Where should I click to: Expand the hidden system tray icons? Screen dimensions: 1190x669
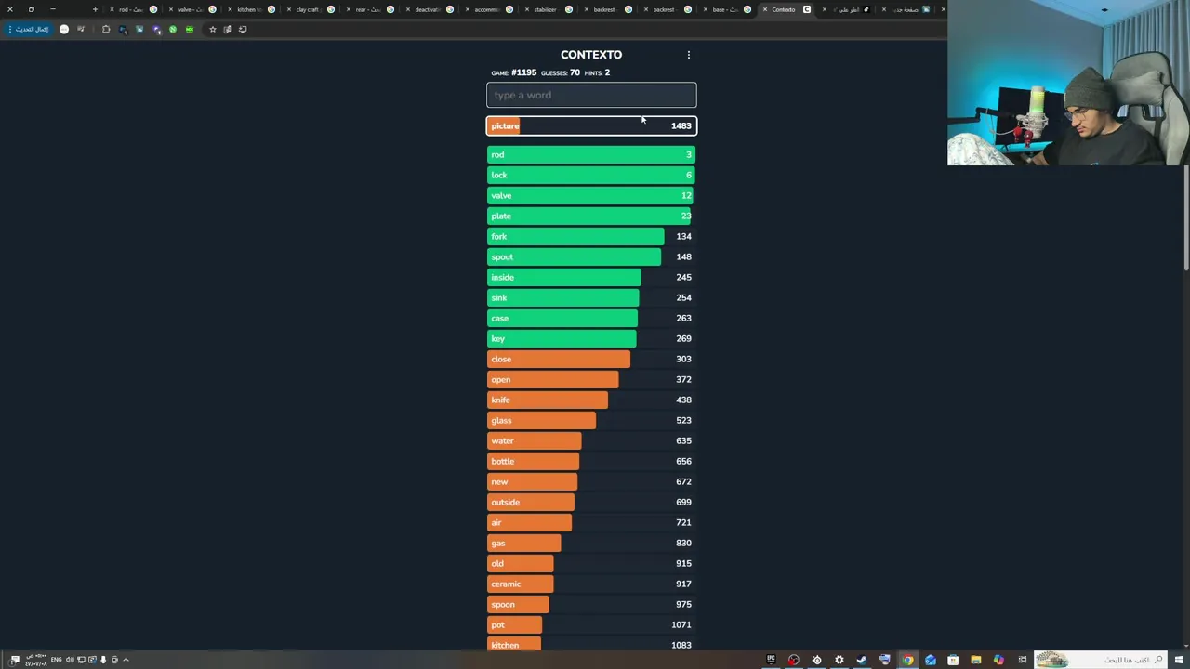[126, 660]
